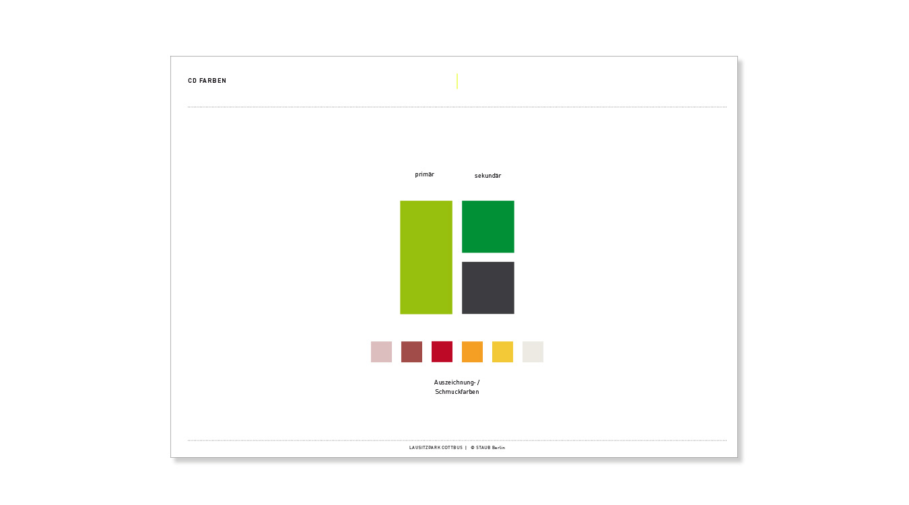Select the dark gray secondary square

[487, 288]
